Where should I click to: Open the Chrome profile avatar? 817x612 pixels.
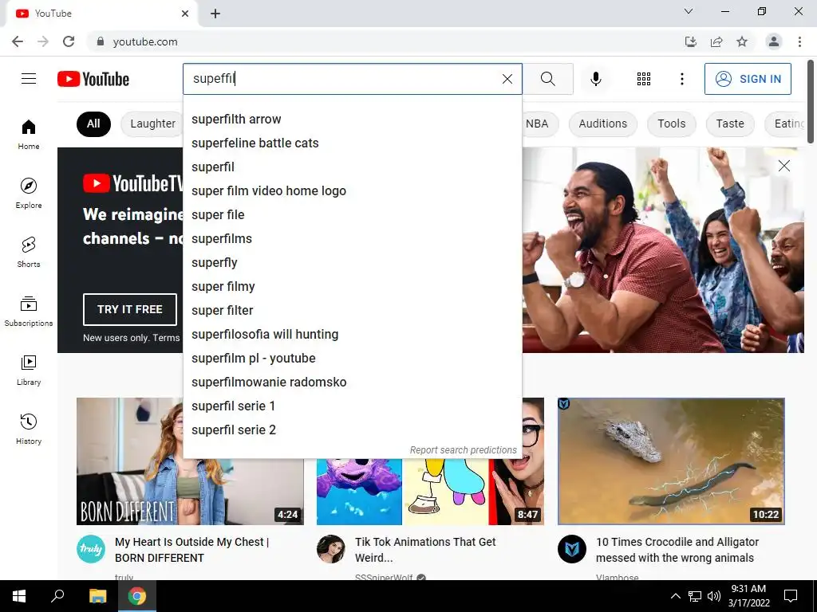(x=774, y=41)
